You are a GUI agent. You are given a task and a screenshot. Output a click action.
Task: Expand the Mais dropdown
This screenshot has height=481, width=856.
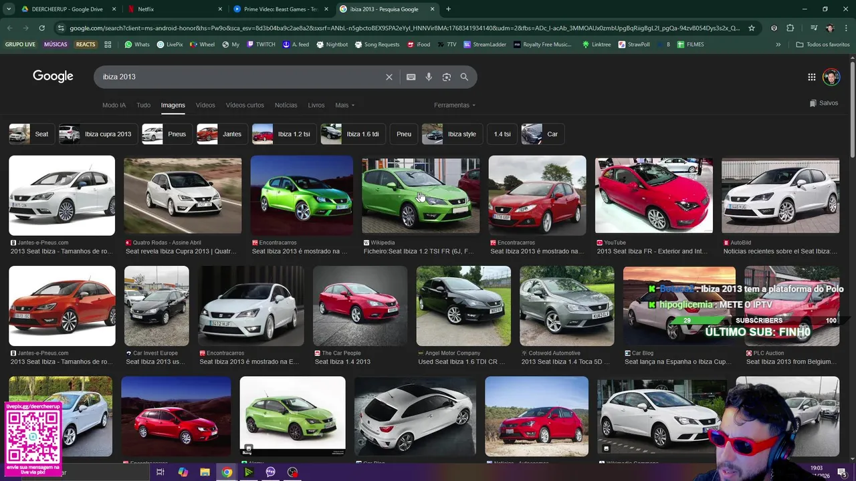pyautogui.click(x=345, y=105)
